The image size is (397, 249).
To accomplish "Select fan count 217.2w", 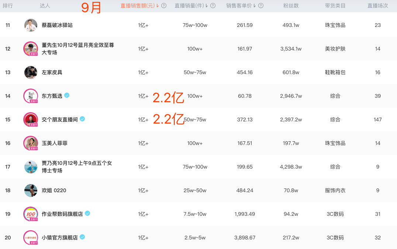I will 291,238.
